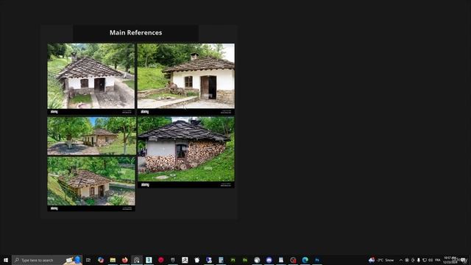This screenshot has height=265, width=471.
Task: Open the volume control in the system tray
Action: (431, 260)
